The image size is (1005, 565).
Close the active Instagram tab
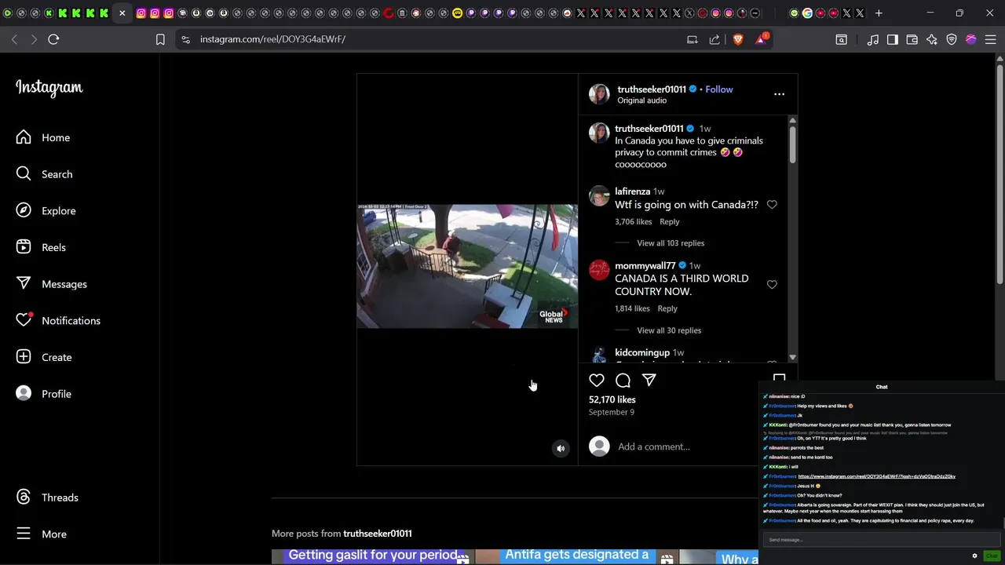(x=122, y=13)
